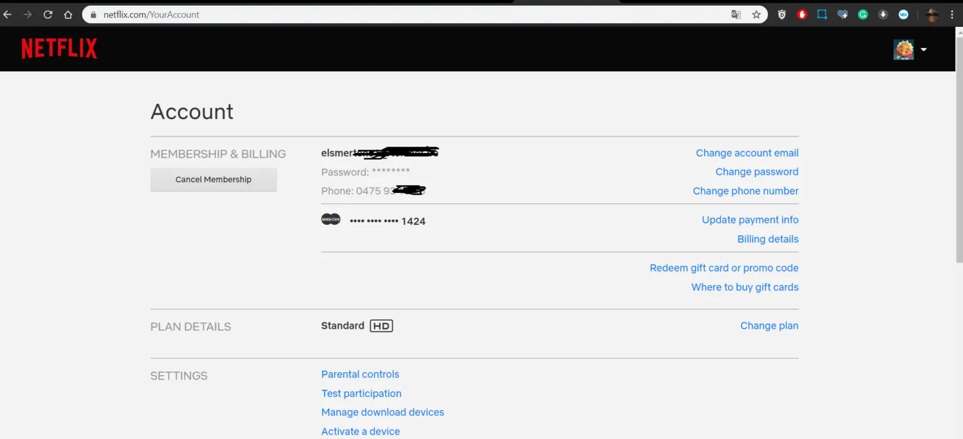Open the shield 'D' extension icon
The height and width of the screenshot is (439, 963).
tap(782, 14)
